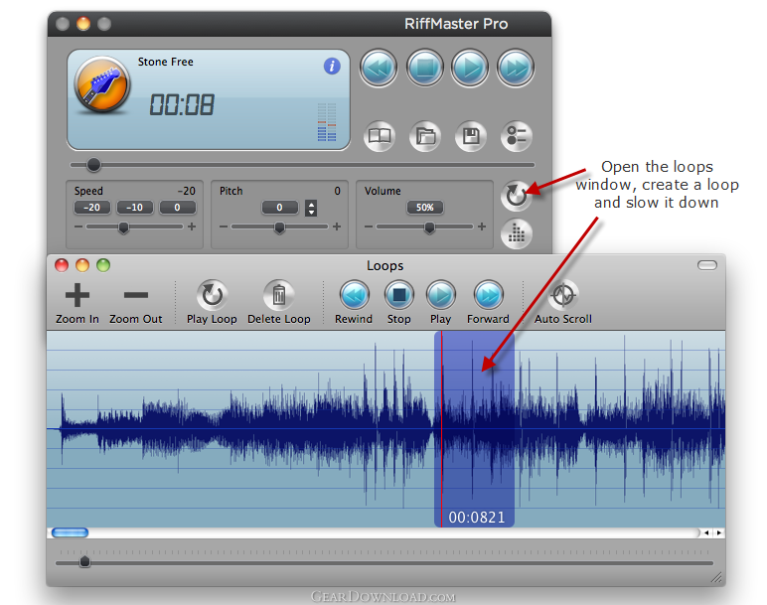Image resolution: width=767 pixels, height=605 pixels.
Task: Open the equalizer bars icon button
Action: (516, 233)
